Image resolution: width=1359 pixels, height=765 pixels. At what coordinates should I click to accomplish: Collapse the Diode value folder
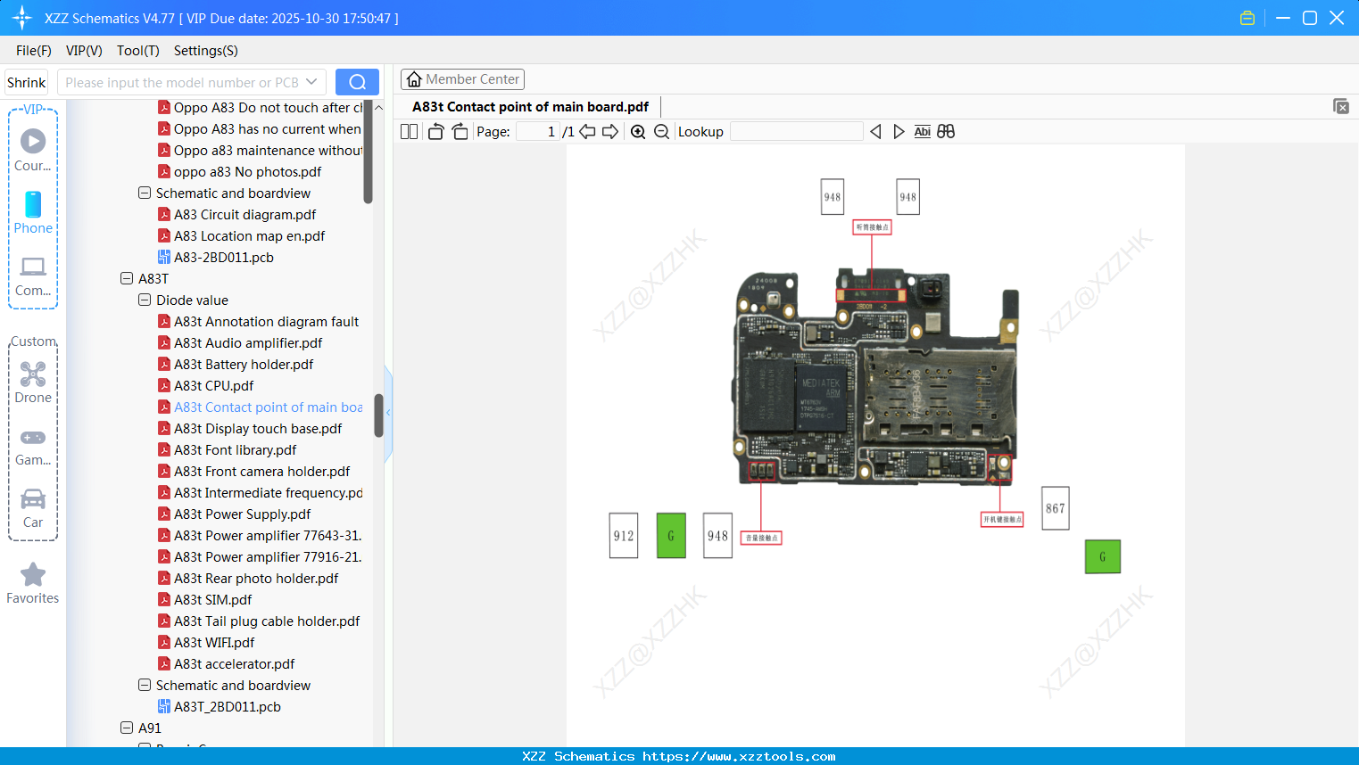click(x=145, y=300)
